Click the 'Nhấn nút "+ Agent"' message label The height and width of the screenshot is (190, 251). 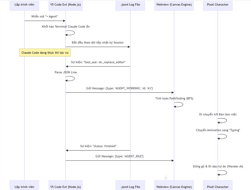click(45, 16)
